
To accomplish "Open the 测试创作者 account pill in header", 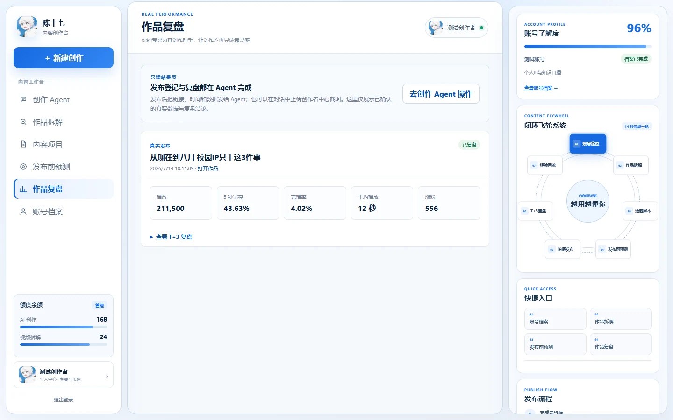I will tap(457, 28).
